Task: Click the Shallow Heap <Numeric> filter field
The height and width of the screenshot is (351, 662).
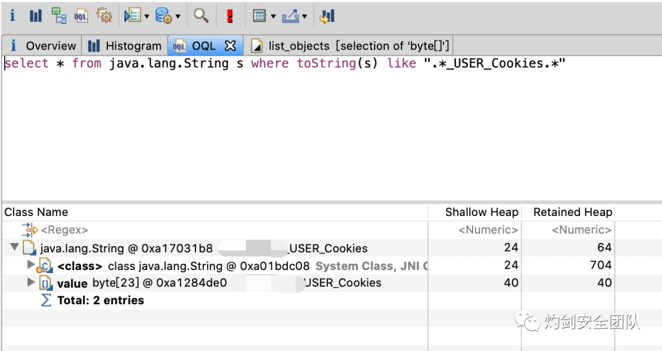Action: 488,230
